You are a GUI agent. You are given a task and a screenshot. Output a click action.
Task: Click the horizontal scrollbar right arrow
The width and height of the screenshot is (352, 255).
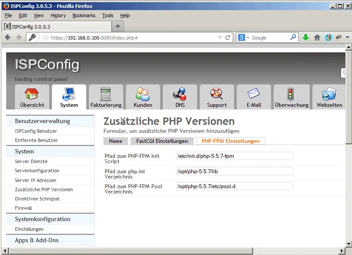342,251
